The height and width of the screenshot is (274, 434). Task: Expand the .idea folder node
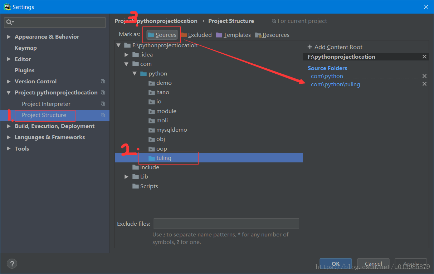(x=126, y=55)
